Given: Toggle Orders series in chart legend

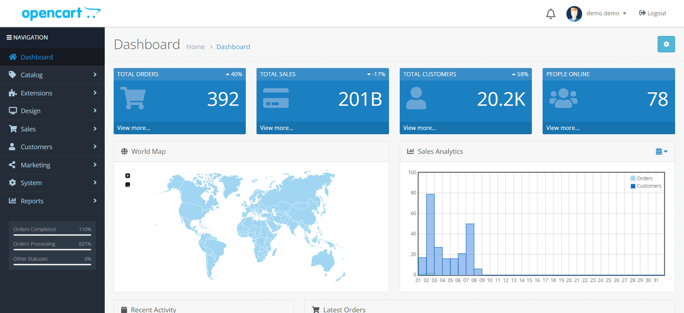Looking at the screenshot, I should [x=642, y=178].
